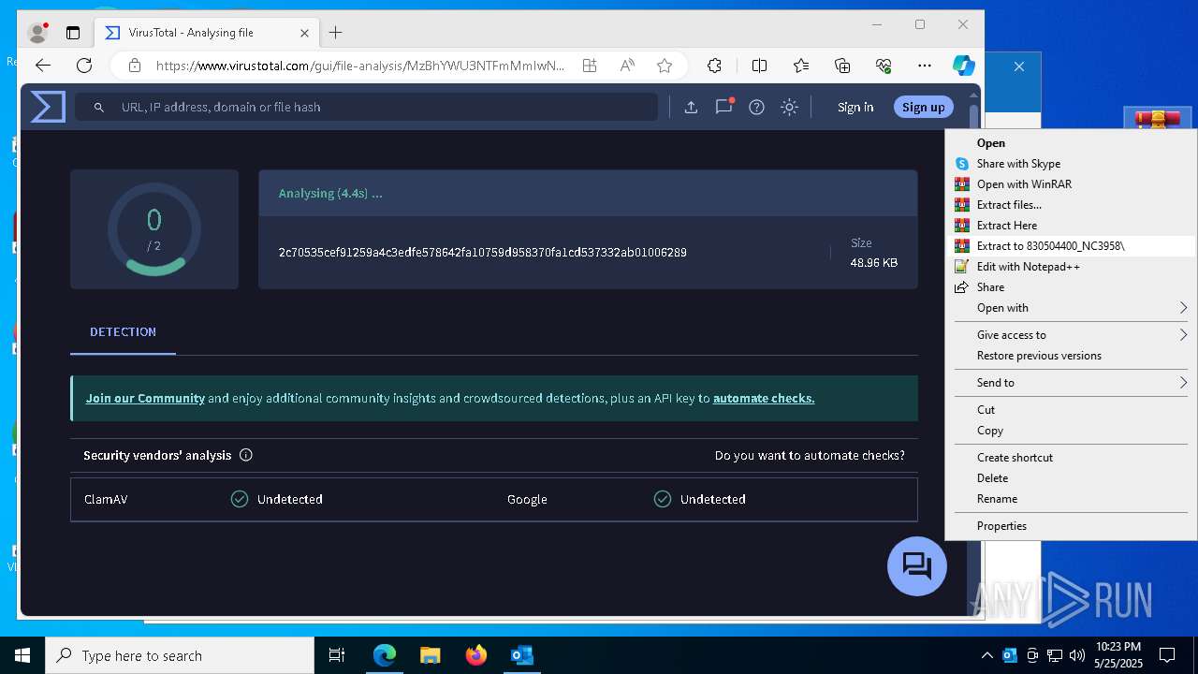Click the upload file icon
The height and width of the screenshot is (674, 1198).
691,107
